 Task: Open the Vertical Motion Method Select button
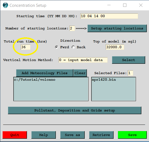(129, 60)
